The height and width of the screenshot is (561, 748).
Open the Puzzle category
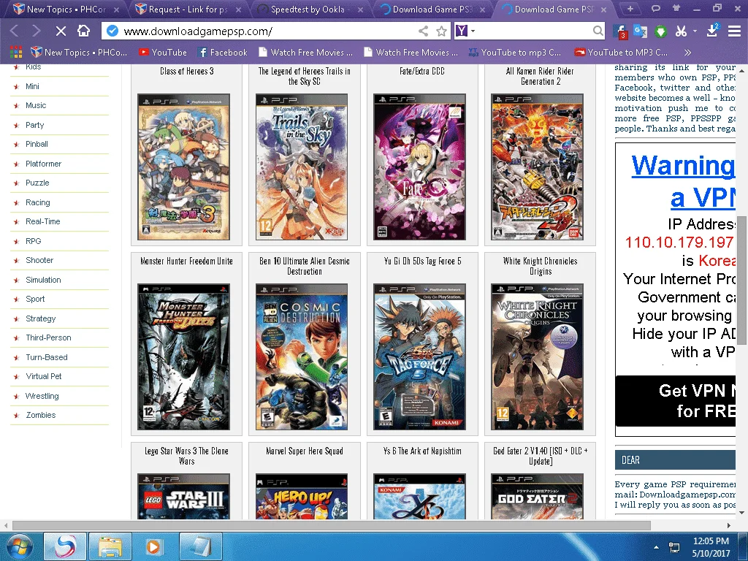click(x=37, y=183)
